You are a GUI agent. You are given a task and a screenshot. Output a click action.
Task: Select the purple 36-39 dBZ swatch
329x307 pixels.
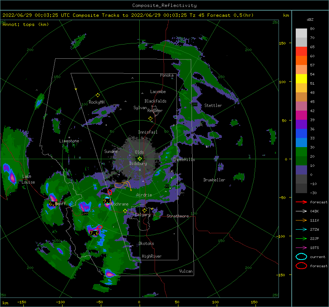click(301, 124)
